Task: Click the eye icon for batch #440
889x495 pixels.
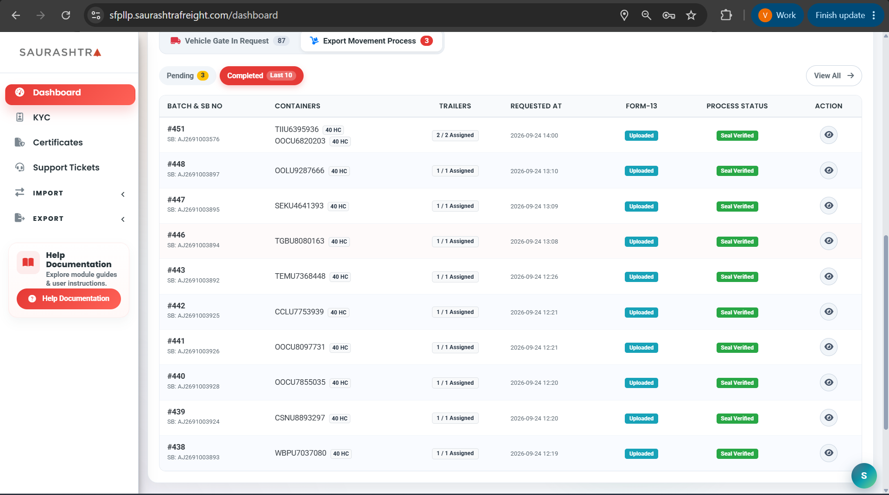Action: pos(829,382)
